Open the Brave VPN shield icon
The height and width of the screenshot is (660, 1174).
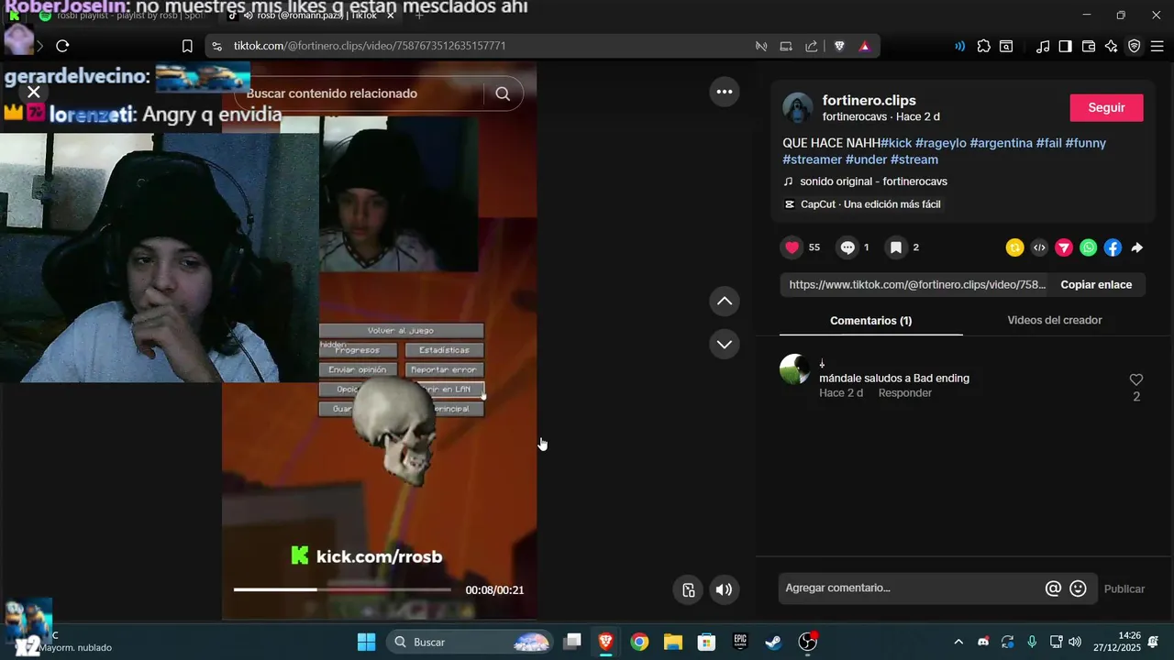(1135, 46)
